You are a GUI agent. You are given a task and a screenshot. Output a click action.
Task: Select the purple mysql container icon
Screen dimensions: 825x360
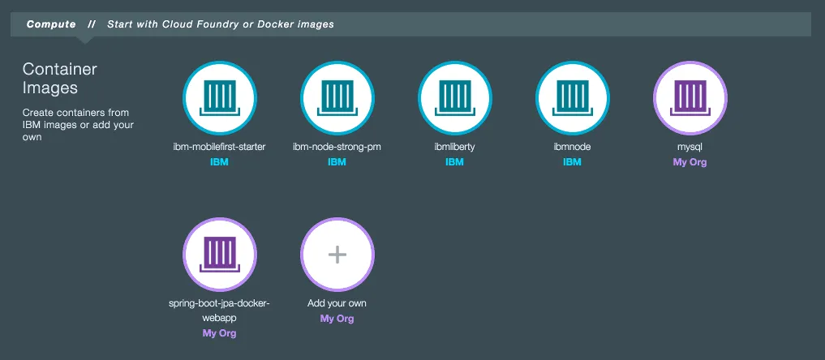click(690, 97)
